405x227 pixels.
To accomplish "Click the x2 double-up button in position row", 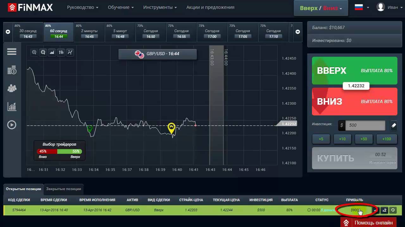I will [x=384, y=210].
